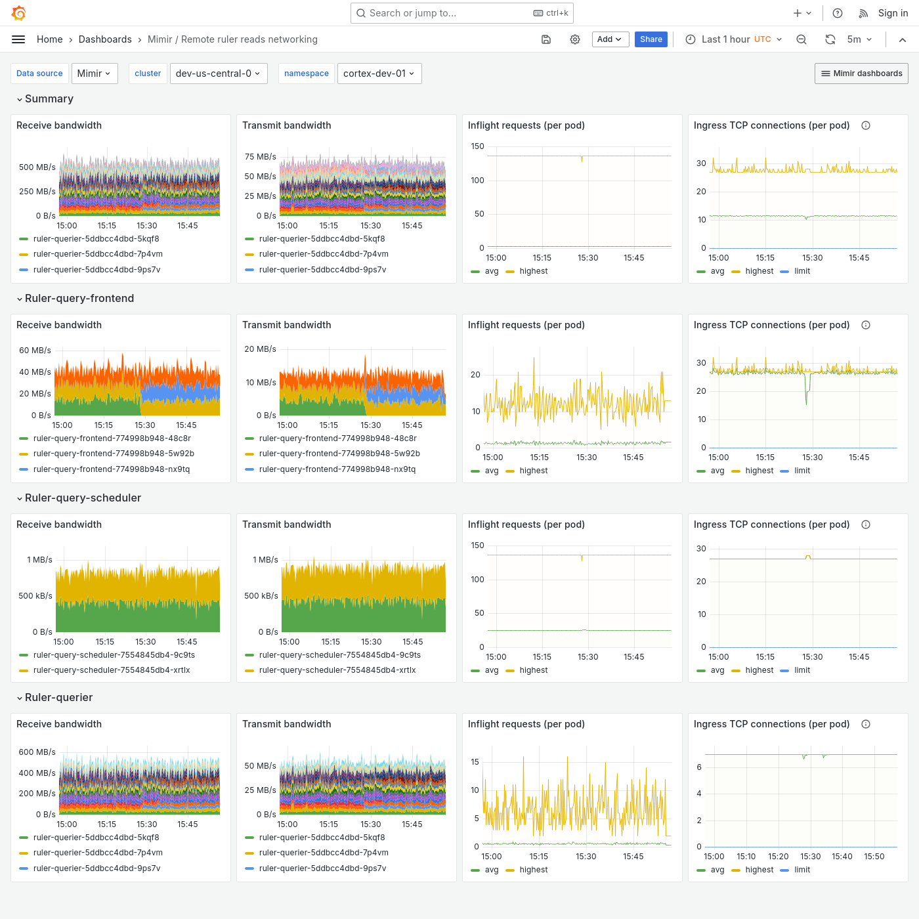Open the Mimir data source dropdown

(x=94, y=73)
